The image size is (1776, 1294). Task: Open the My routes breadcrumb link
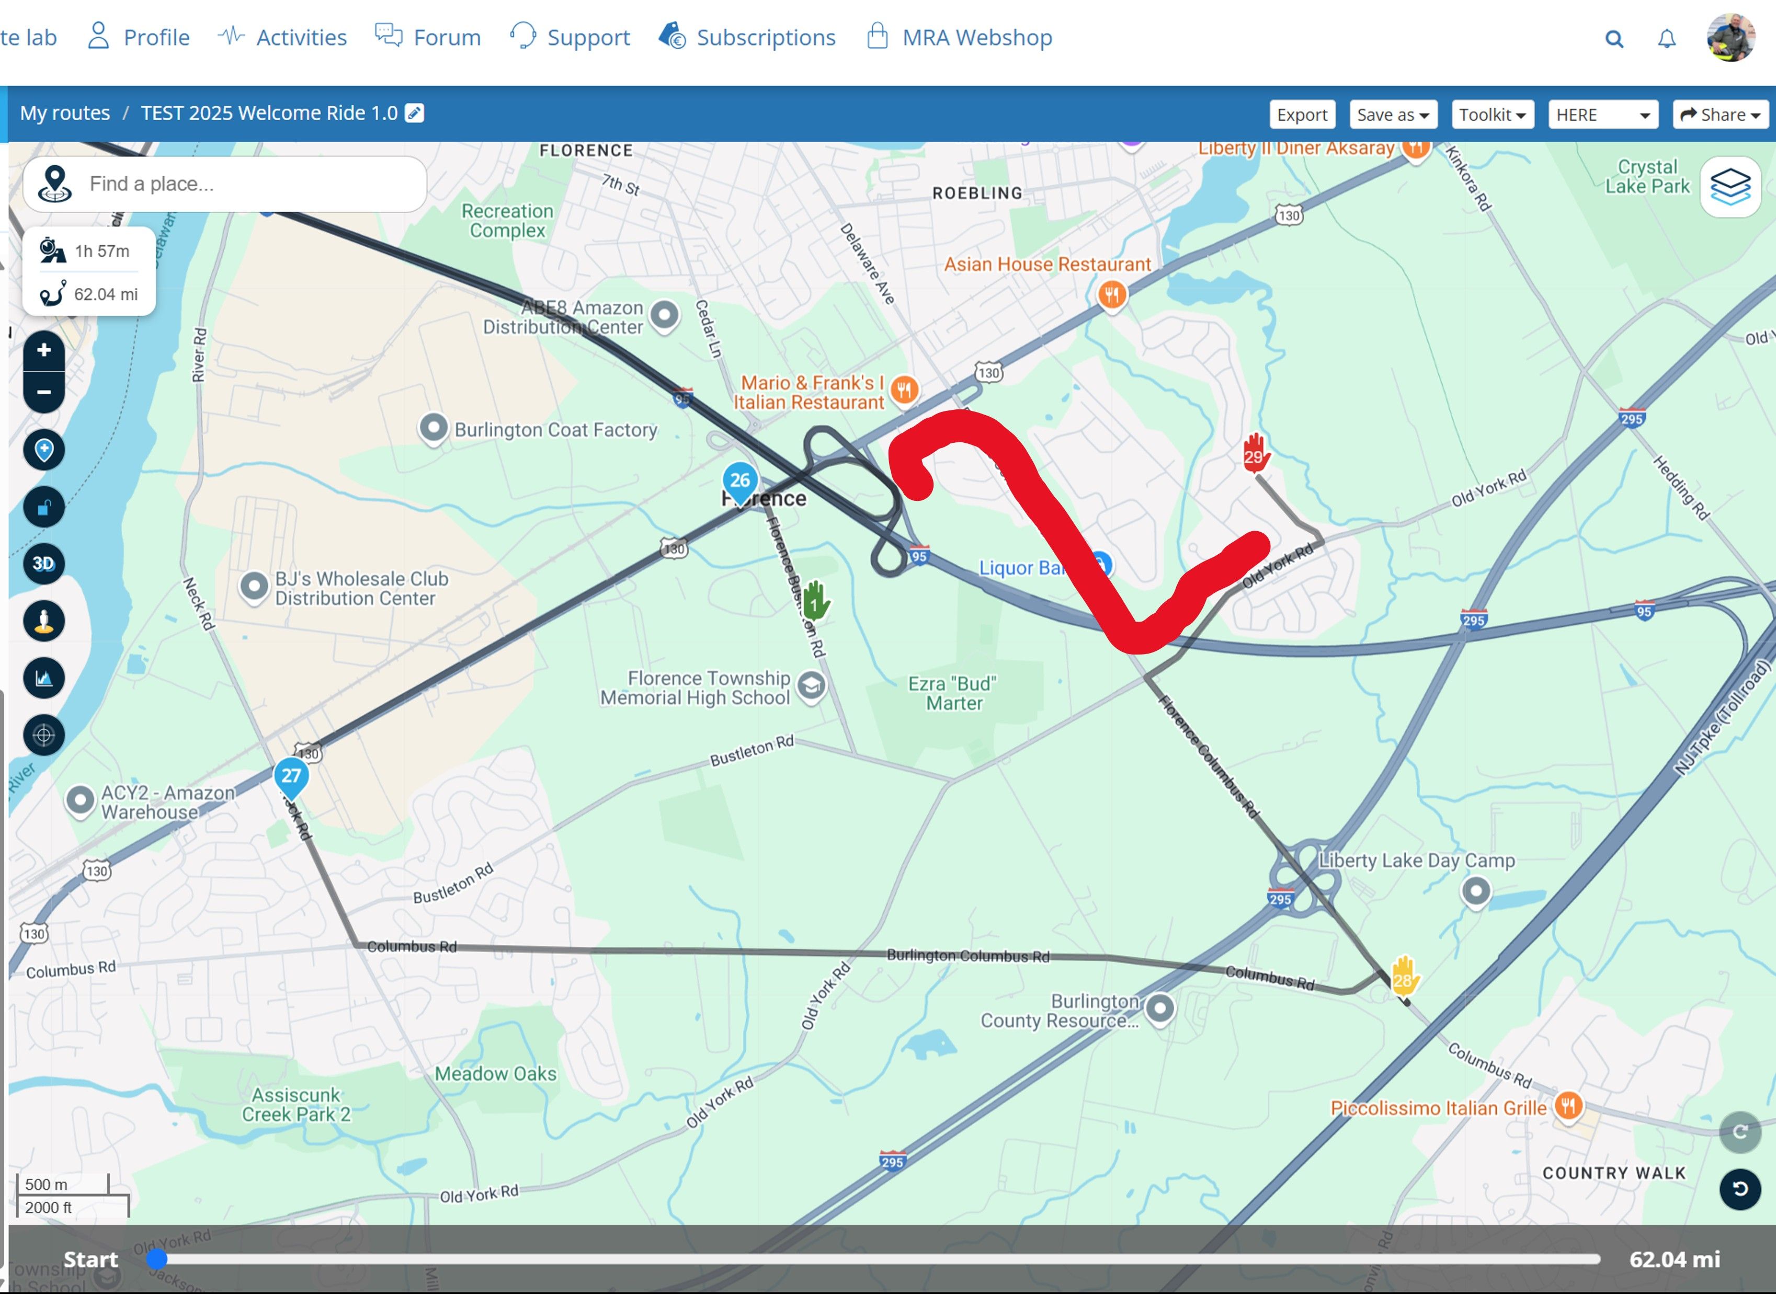point(65,112)
